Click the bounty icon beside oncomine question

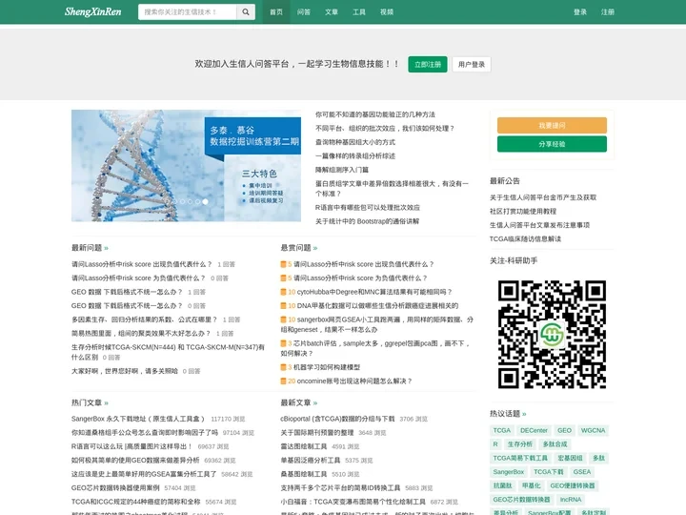coord(283,381)
